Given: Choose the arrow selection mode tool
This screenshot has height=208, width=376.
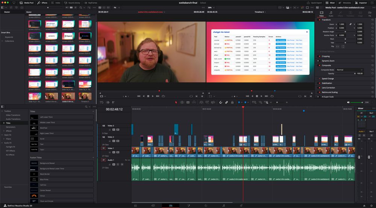Looking at the screenshot, I should tap(176, 102).
